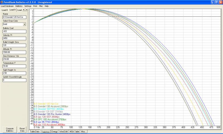Viewport: 223px width, 134px height.
Task: Open the Ballistics menu
Action: coord(19,6)
